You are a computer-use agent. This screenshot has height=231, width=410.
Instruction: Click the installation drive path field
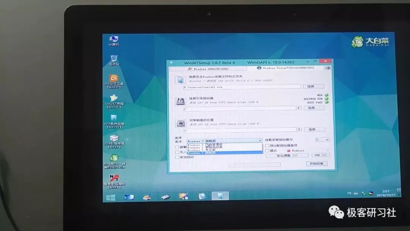point(240,130)
